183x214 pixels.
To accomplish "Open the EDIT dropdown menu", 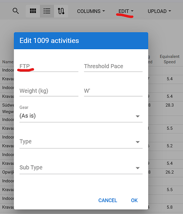I will pos(126,11).
